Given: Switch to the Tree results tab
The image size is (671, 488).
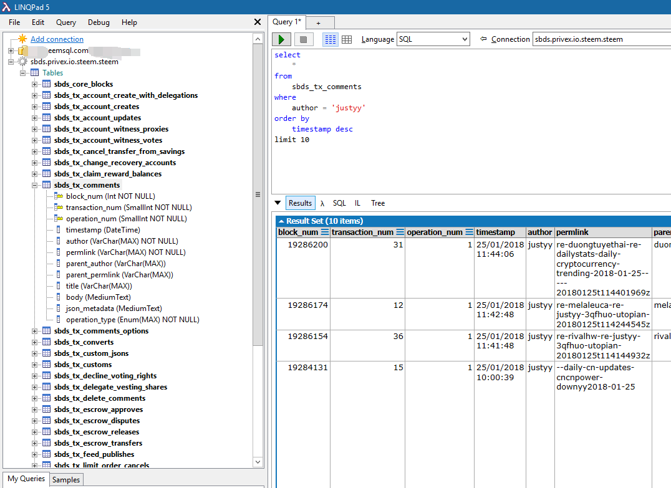Looking at the screenshot, I should 378,203.
